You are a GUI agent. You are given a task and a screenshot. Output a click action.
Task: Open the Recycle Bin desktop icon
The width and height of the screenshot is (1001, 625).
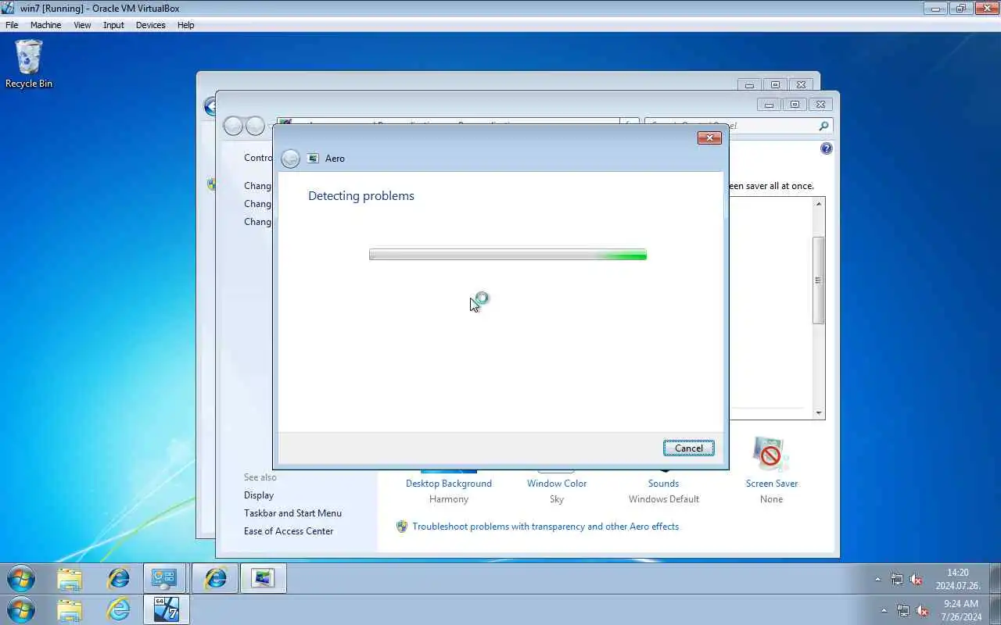coord(29,63)
